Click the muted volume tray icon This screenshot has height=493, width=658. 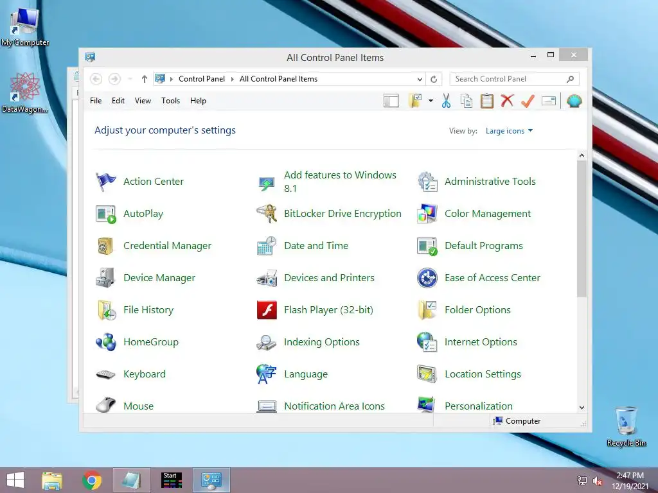598,481
